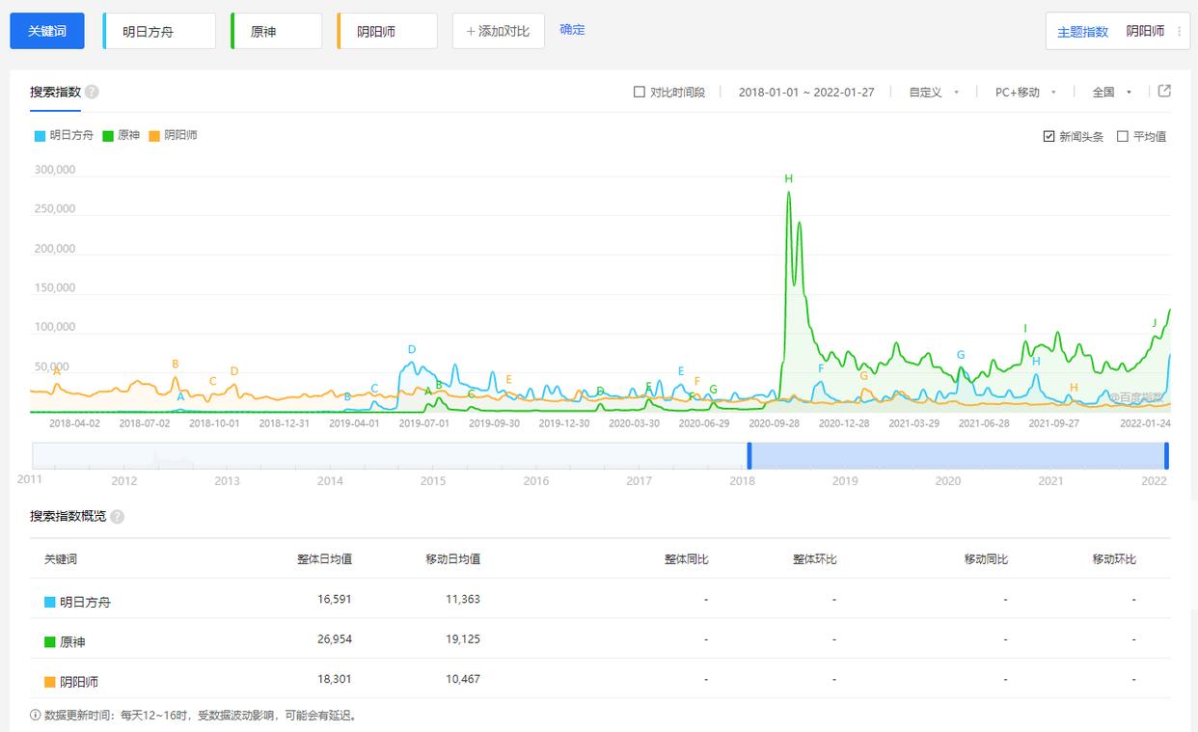Toggle the 原神 legend series

tap(121, 136)
